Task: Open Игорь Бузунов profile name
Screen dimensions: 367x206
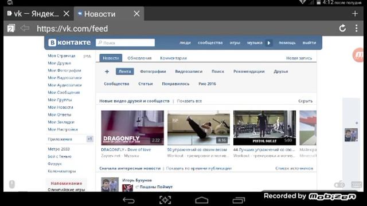Action: tap(137, 180)
